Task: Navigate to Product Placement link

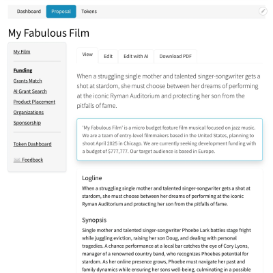Action: click(34, 102)
